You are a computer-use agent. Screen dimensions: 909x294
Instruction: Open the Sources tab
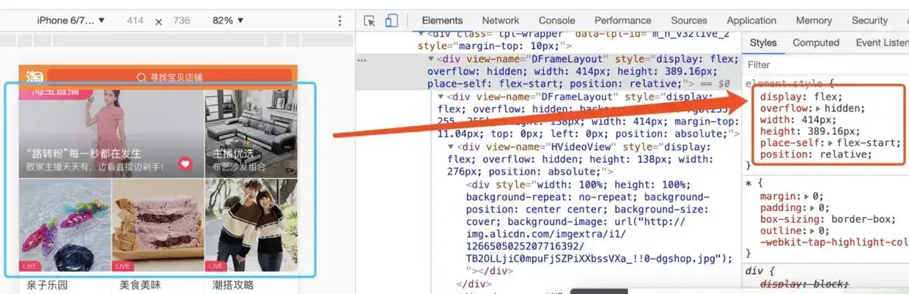[689, 21]
